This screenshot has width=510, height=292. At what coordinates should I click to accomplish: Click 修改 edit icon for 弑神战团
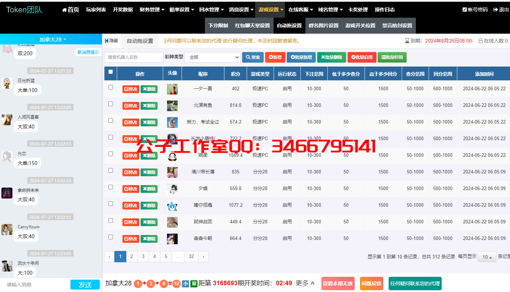tap(131, 222)
